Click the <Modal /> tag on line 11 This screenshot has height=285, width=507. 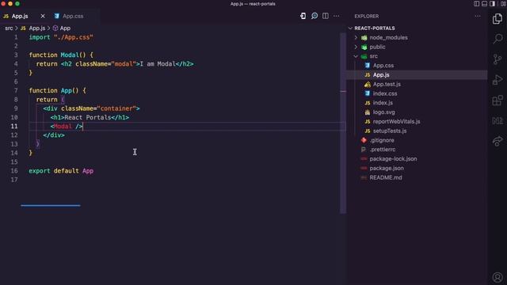67,127
